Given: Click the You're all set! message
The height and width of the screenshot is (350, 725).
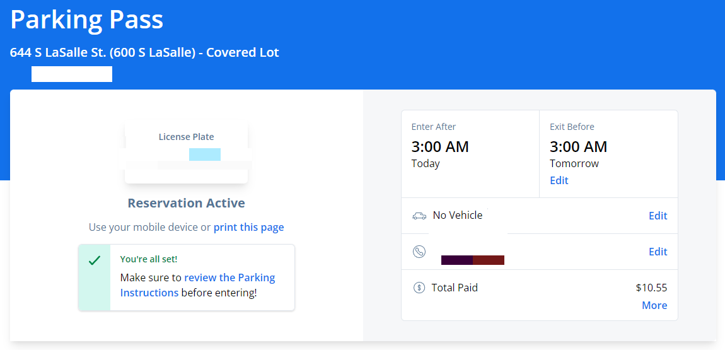Looking at the screenshot, I should 149,259.
